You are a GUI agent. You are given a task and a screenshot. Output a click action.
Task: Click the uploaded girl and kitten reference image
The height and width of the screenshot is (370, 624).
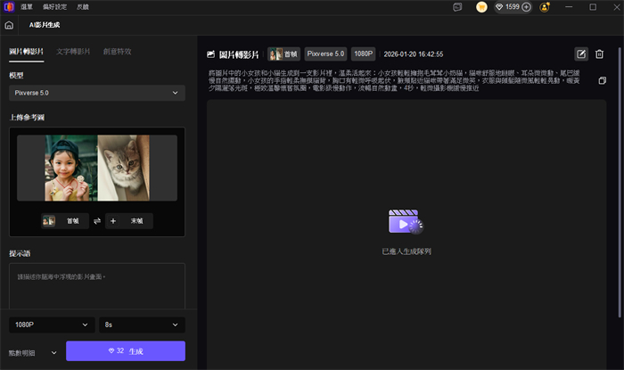(x=97, y=168)
